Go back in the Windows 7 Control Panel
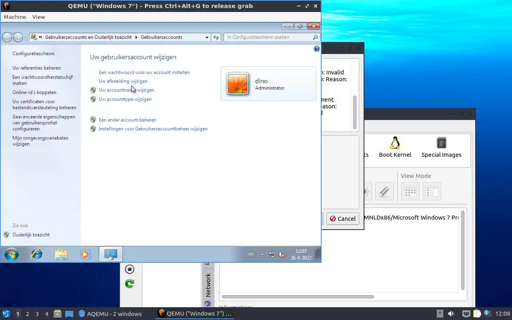512x320 pixels. point(7,37)
